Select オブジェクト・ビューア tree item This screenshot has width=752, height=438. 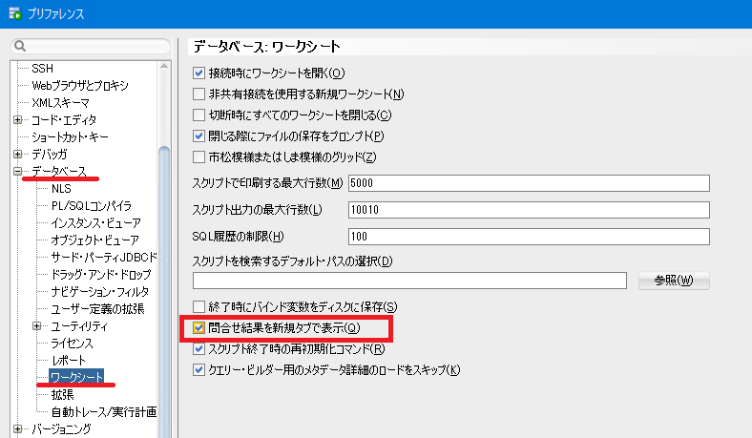pyautogui.click(x=95, y=240)
